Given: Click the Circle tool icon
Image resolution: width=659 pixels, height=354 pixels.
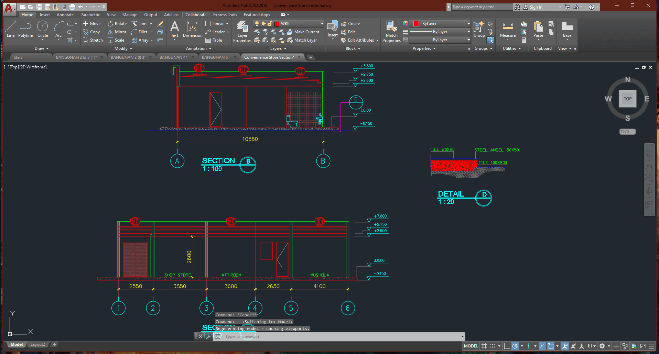Looking at the screenshot, I should pos(43,27).
